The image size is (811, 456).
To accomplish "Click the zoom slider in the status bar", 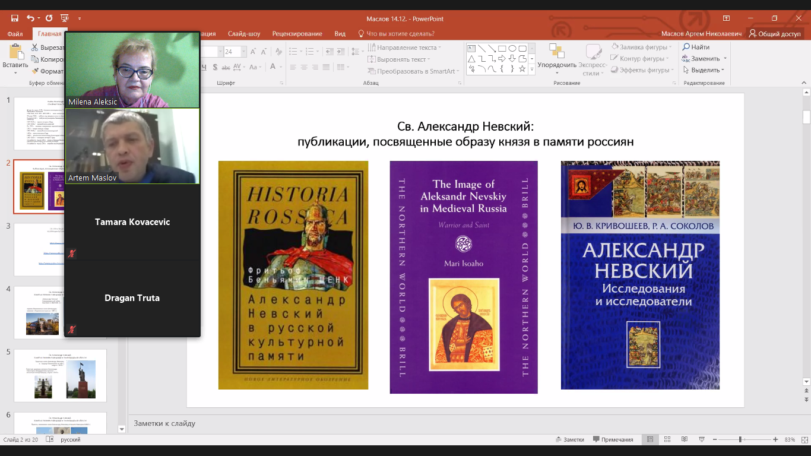I will 740,439.
